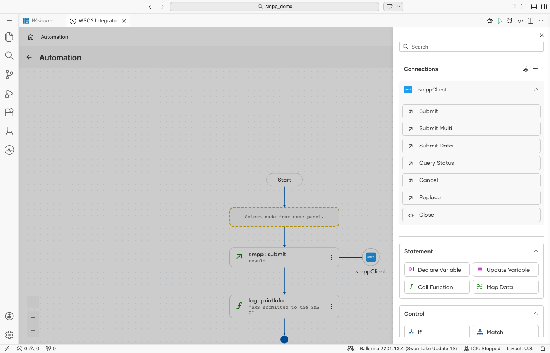The height and width of the screenshot is (353, 550).
Task: Open the Extensions view
Action: [9, 112]
